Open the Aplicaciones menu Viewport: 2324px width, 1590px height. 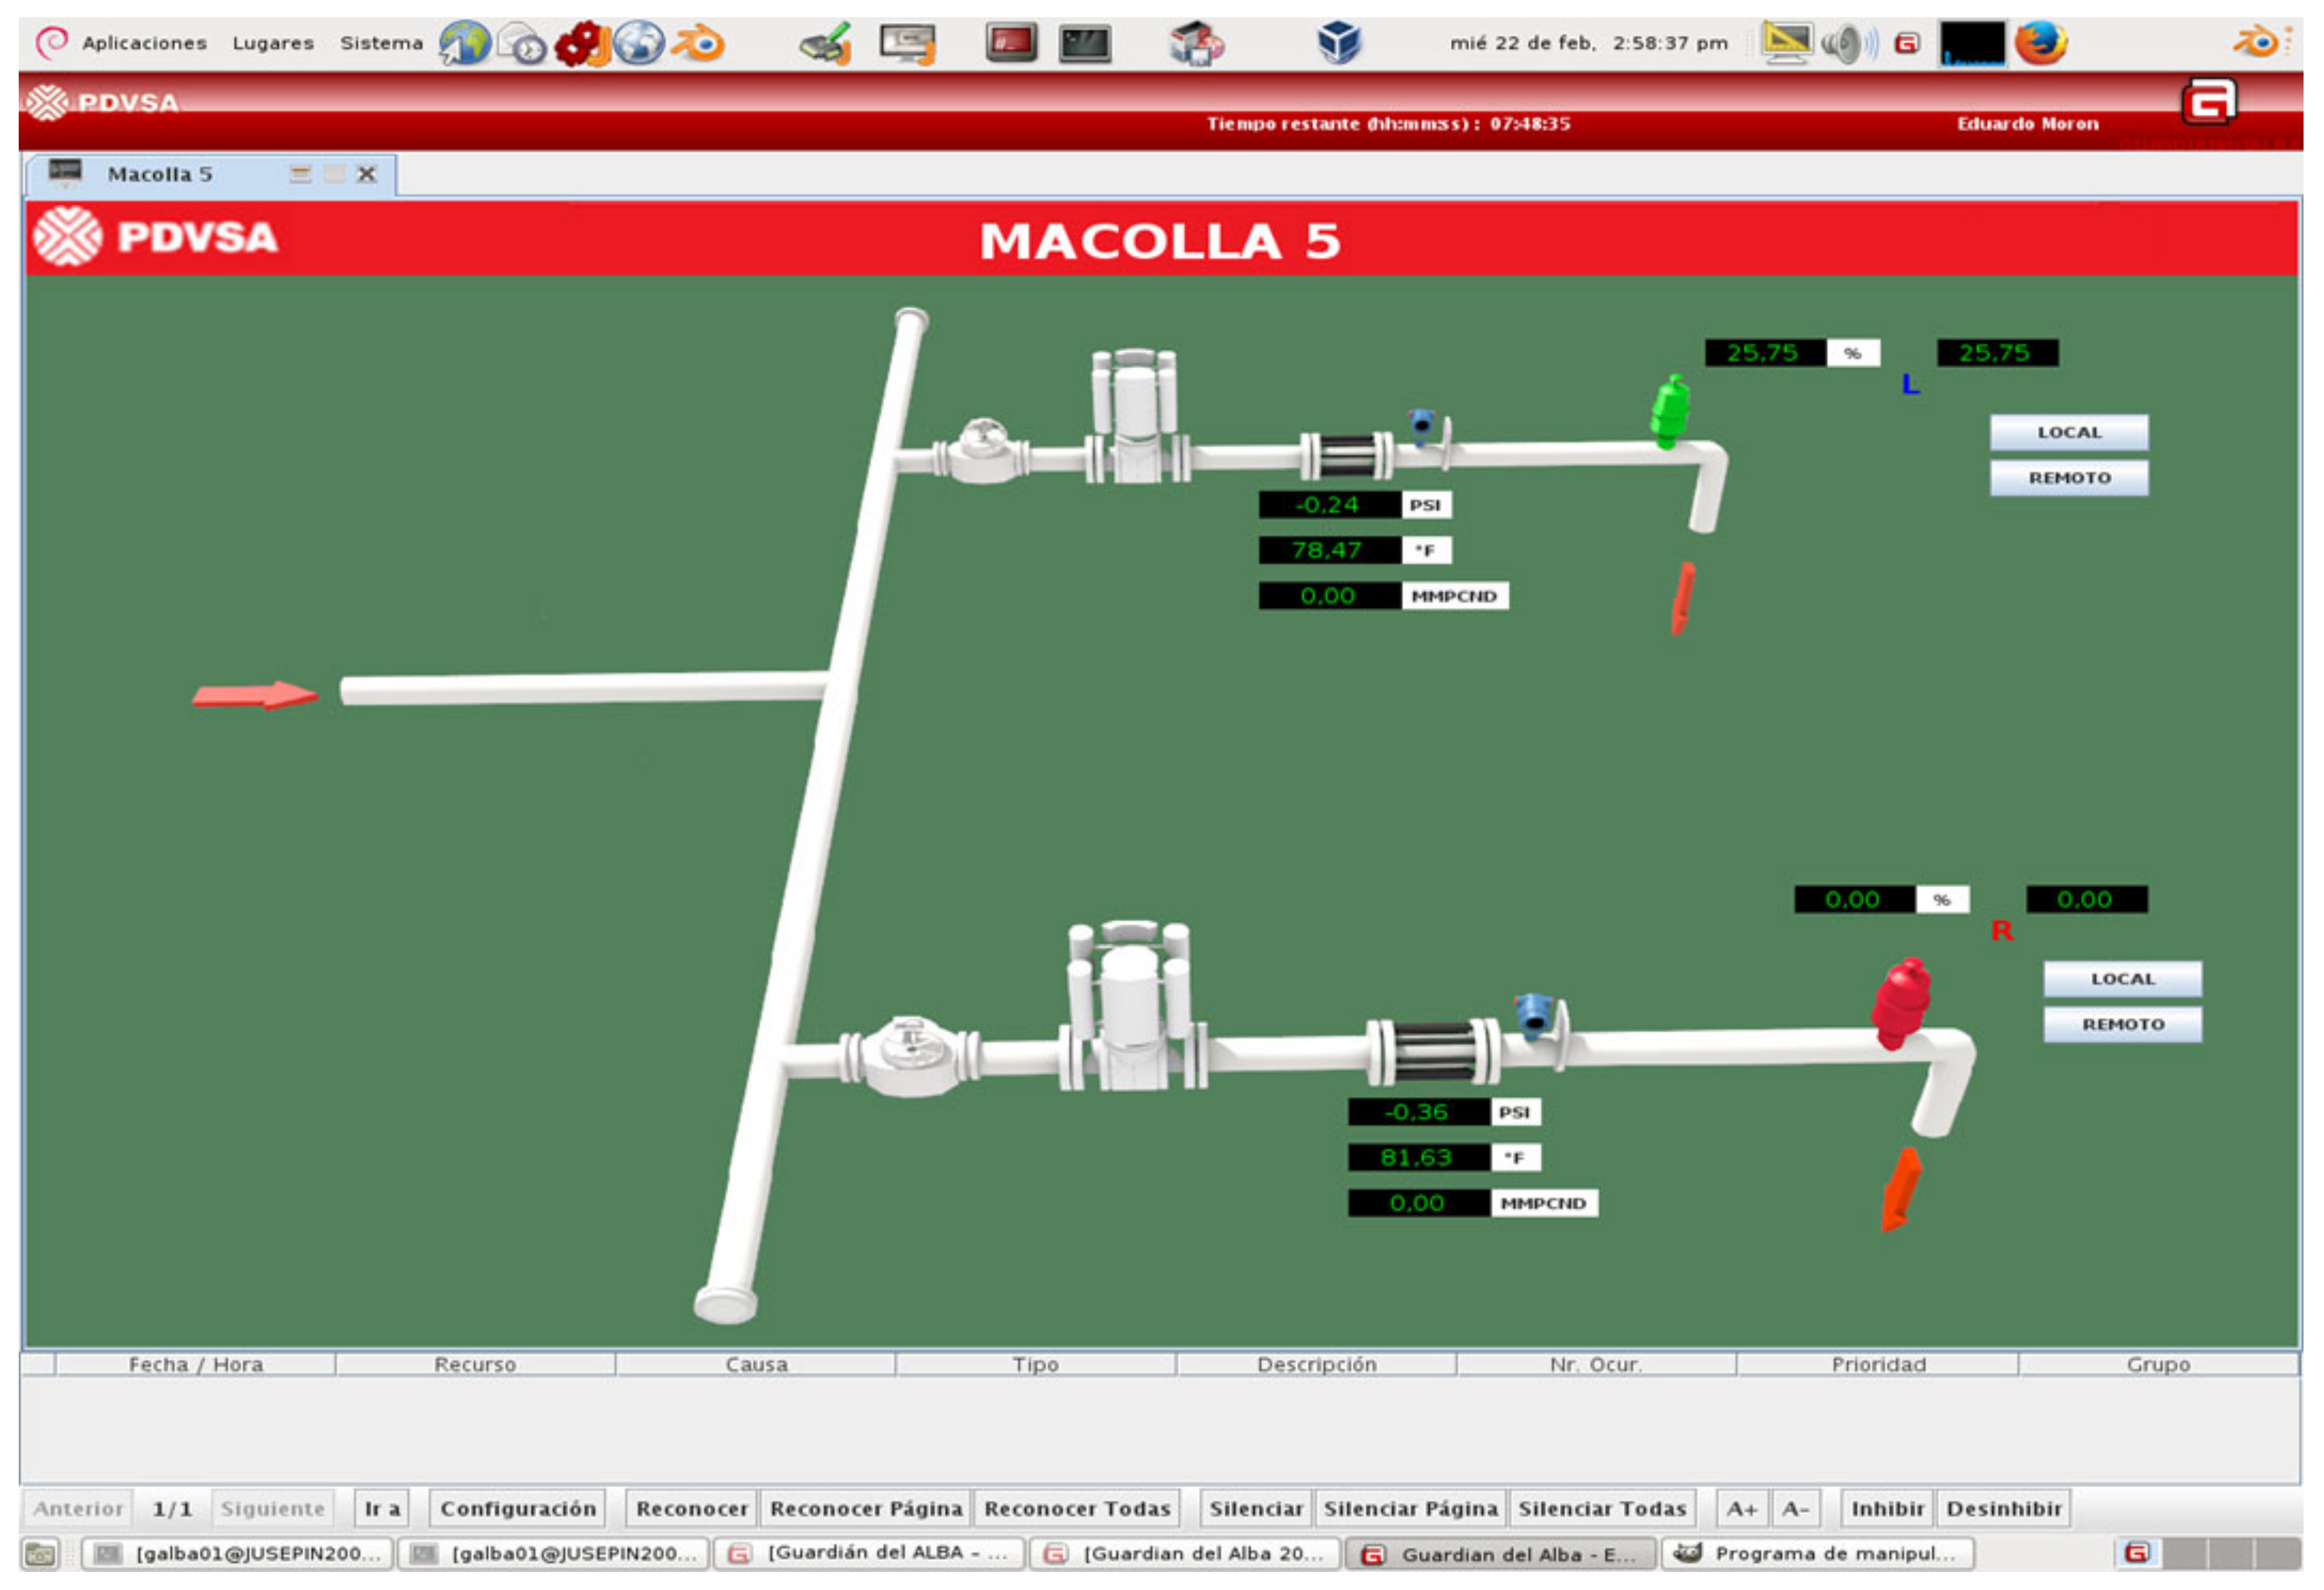coord(144,43)
